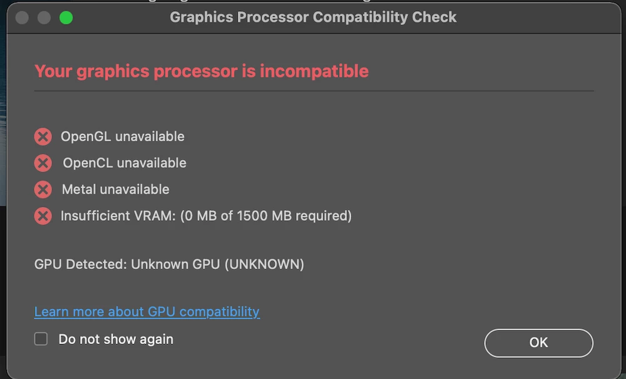Click the green zoom window button
The width and height of the screenshot is (626, 379).
click(x=66, y=18)
